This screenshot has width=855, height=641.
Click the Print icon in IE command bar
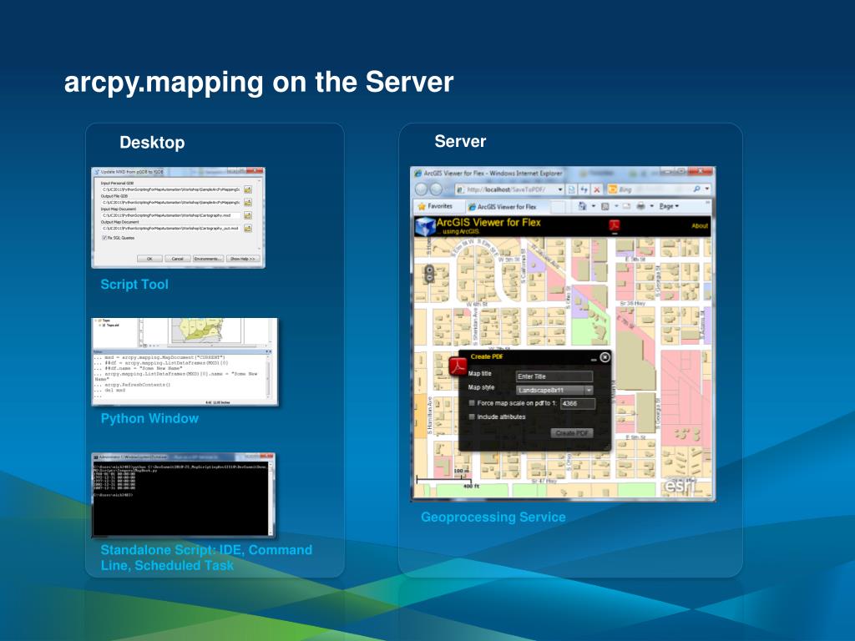coord(640,205)
